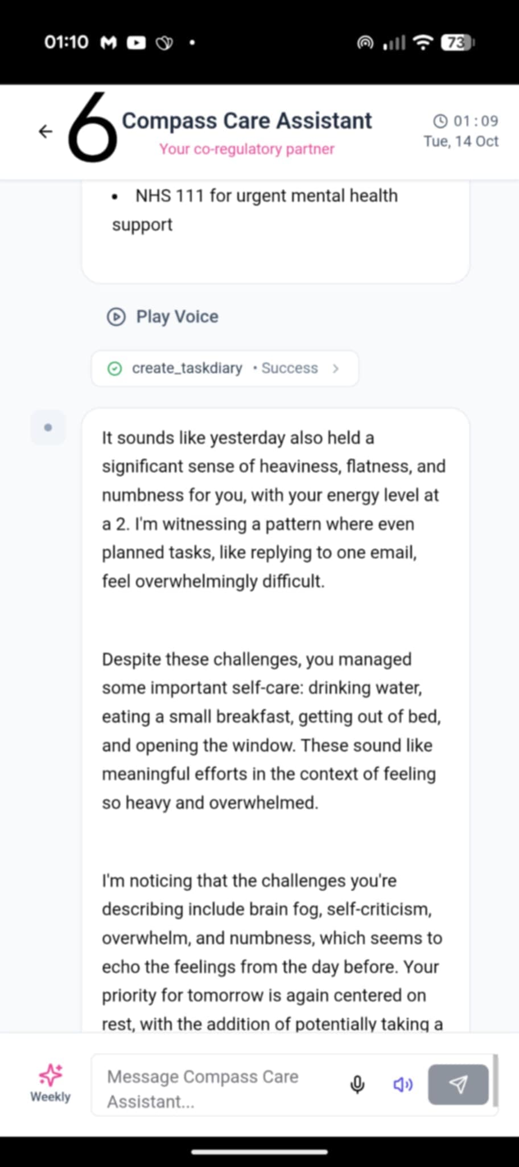Open the Weekly sparkle tab
This screenshot has width=519, height=1167.
pos(50,1082)
